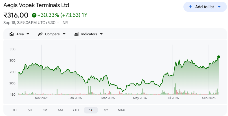Switch to the 1M range
228x116 pixels.
coord(45,110)
